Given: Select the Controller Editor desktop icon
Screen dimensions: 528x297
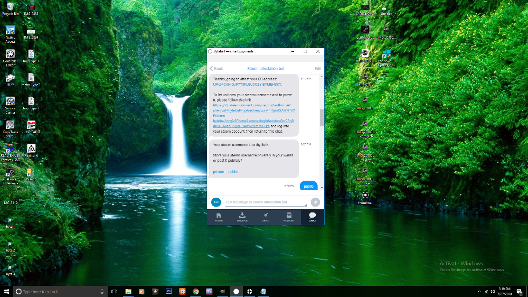Looking at the screenshot, I should pyautogui.click(x=11, y=58).
